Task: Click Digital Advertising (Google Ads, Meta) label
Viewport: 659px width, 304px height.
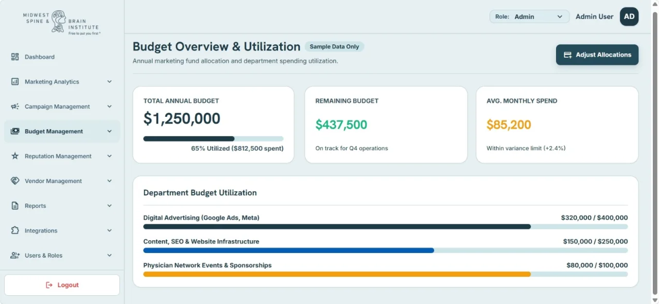Action: point(201,218)
